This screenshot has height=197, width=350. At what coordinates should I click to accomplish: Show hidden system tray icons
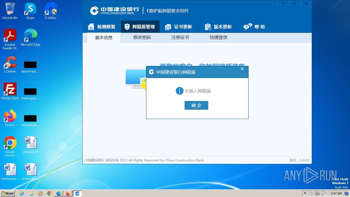(x=305, y=193)
